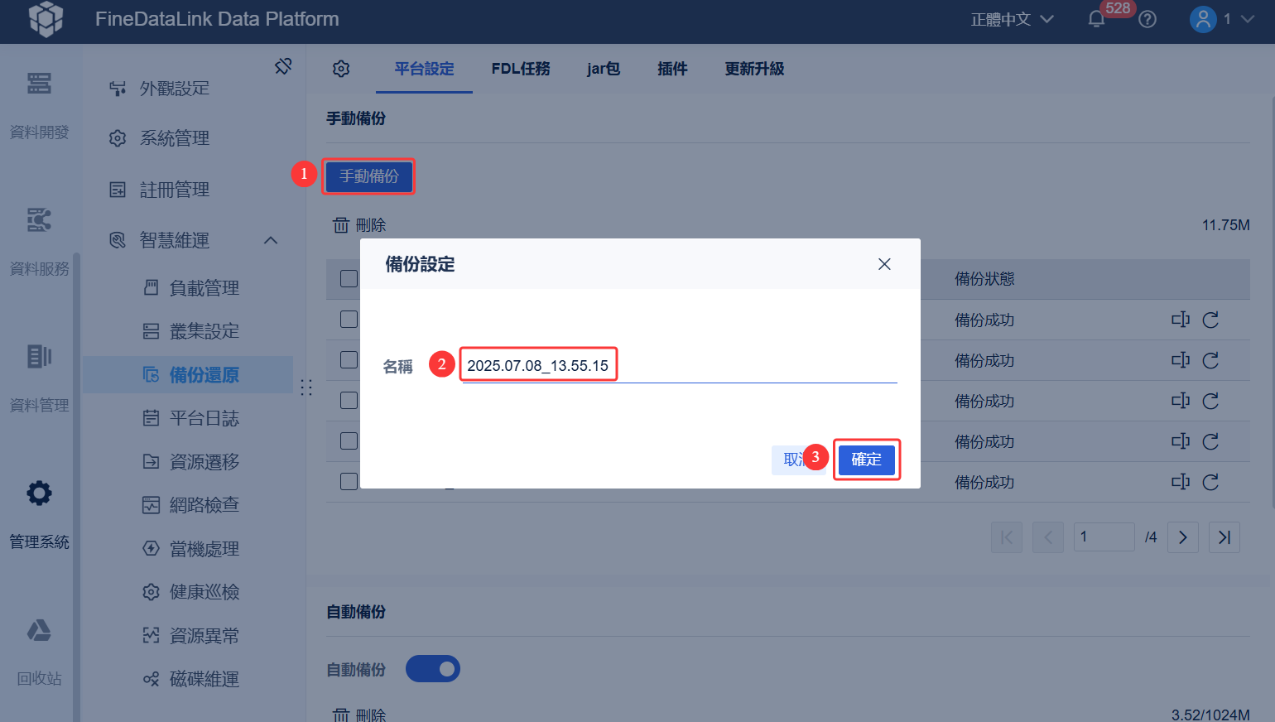The width and height of the screenshot is (1275, 722).
Task: Click the settings gear beside 平台設定 tab
Action: 341,69
